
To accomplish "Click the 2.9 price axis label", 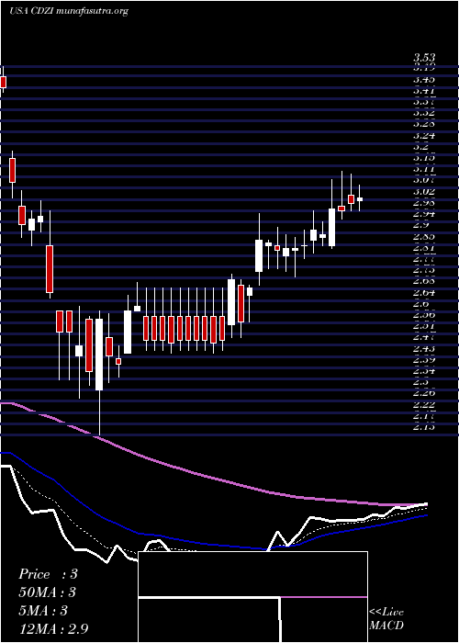I will (420, 225).
